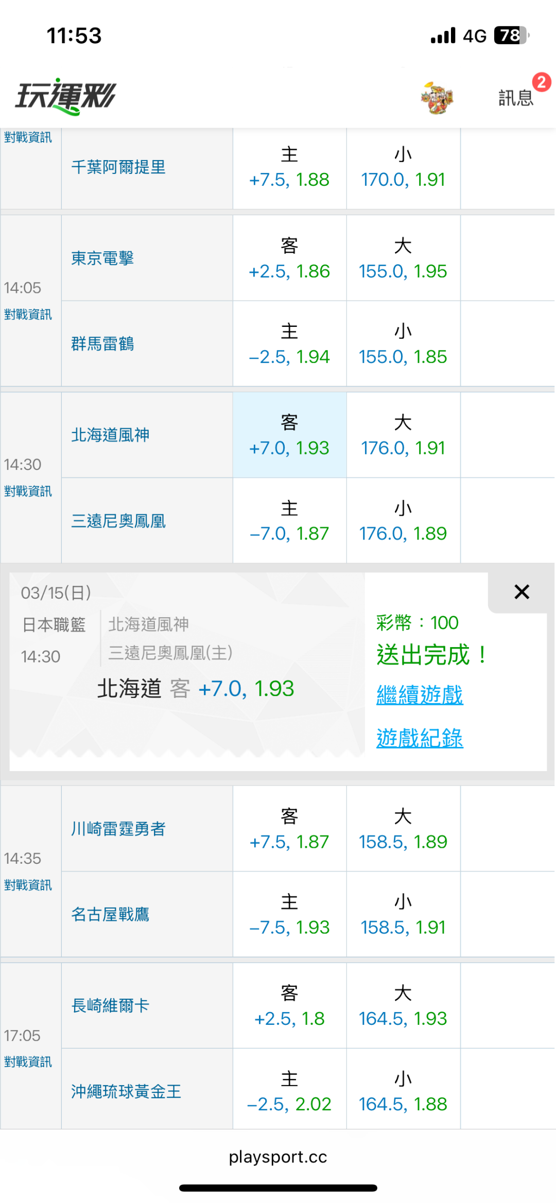Open 對戰資訊 for the 17:05 game
Image resolution: width=556 pixels, height=1203 pixels.
coord(28,1062)
